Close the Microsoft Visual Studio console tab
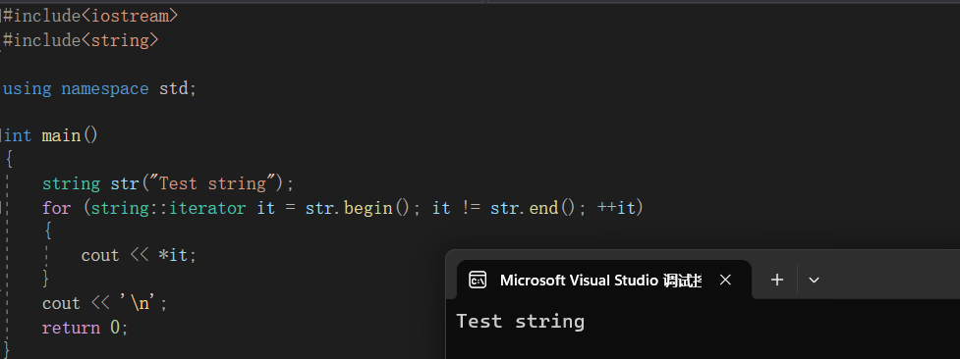960x359 pixels. coord(725,281)
